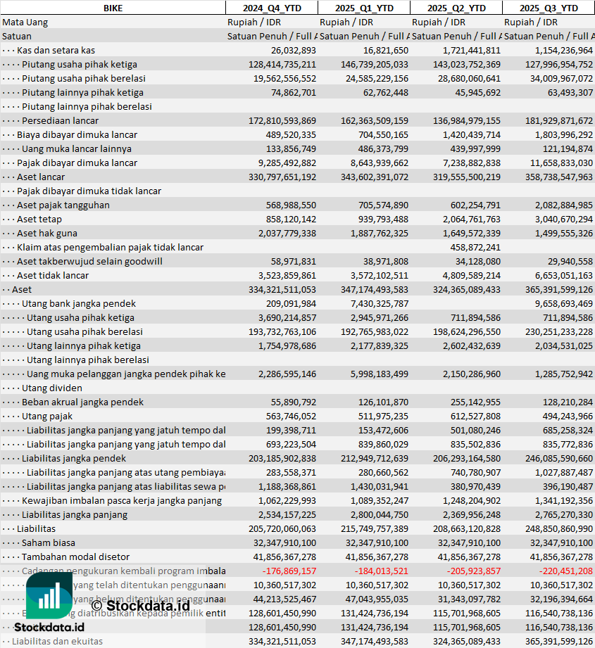
Task: Select Liabilitas jangka panjang total label
Action: click(x=75, y=514)
